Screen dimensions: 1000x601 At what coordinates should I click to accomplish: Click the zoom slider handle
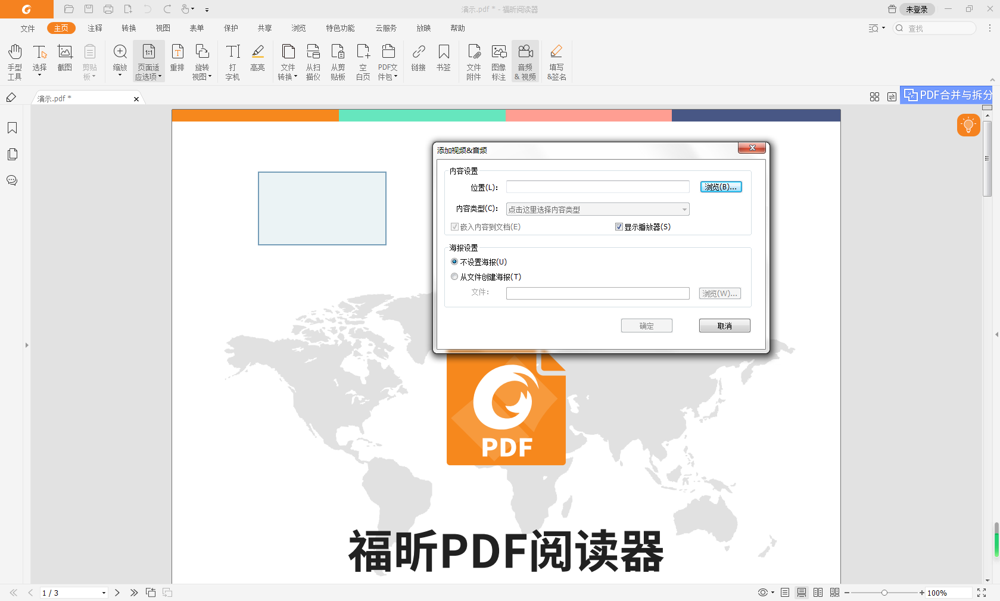(x=884, y=593)
